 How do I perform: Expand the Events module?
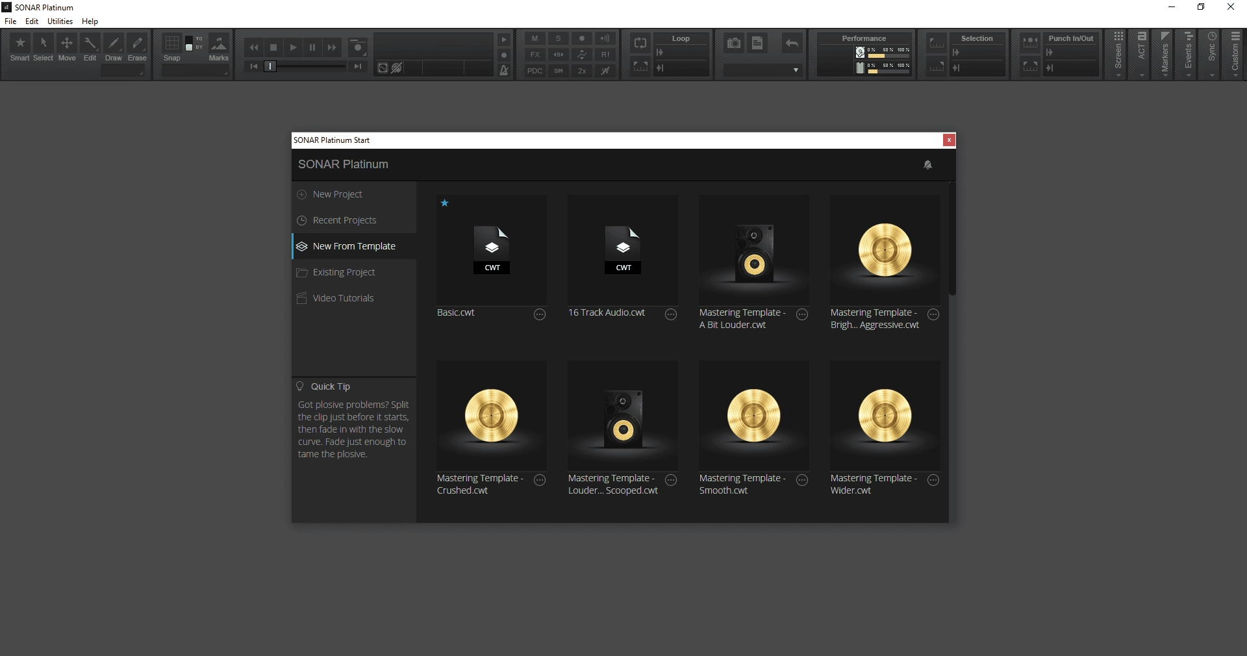pyautogui.click(x=1189, y=55)
